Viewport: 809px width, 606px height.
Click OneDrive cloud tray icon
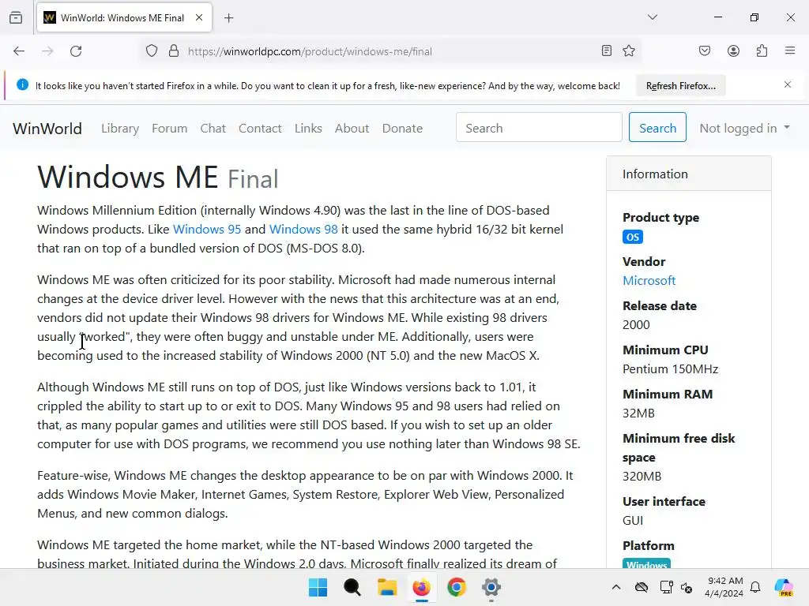click(642, 587)
